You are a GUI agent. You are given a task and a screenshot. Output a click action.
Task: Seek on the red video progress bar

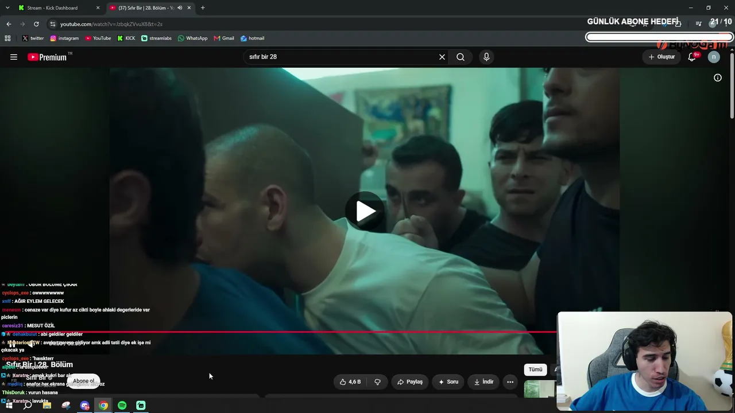pyautogui.click(x=278, y=332)
